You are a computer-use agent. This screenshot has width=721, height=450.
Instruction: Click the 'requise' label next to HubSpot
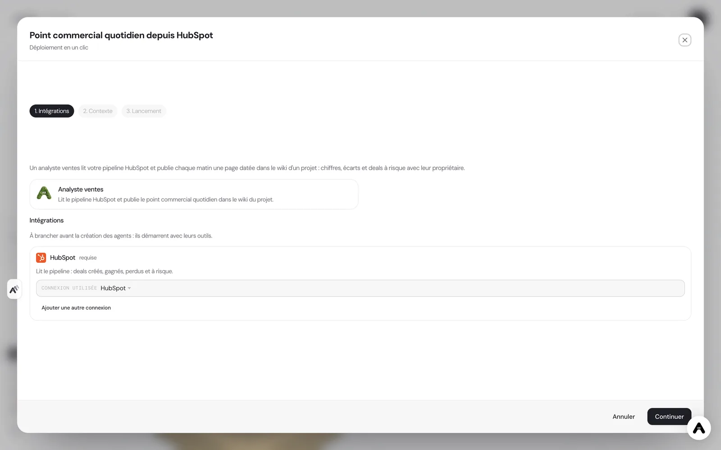(x=88, y=258)
